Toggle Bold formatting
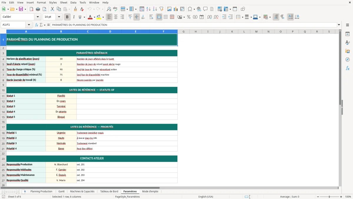 67,17
